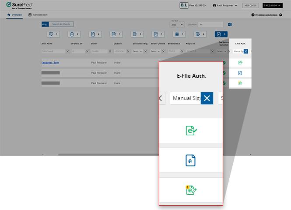Expand the Paul Preparer user menu
The image size is (291, 210).
pyautogui.click(x=225, y=6)
